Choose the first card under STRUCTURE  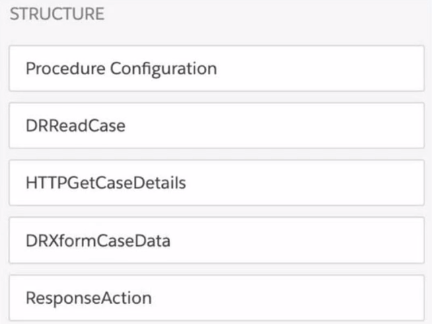point(216,68)
